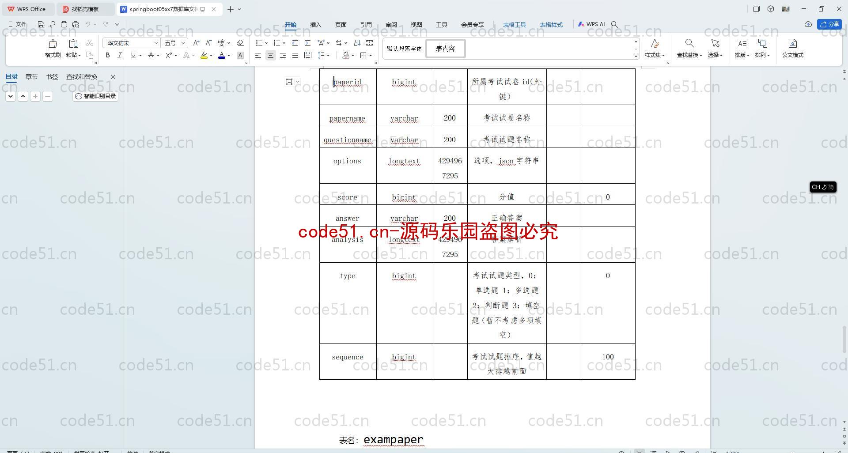Image resolution: width=848 pixels, height=453 pixels.
Task: Click the superscript X² icon
Action: tap(169, 55)
